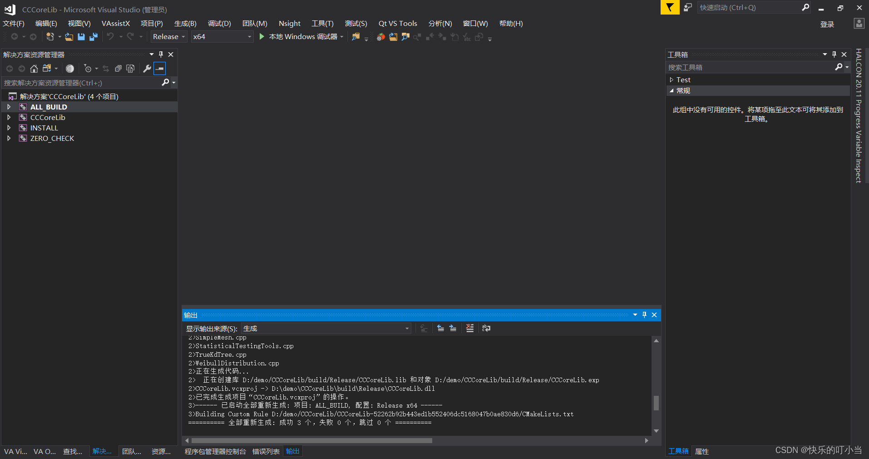
Task: Click the Home icon in Solution Explorer toolbar
Action: click(35, 69)
